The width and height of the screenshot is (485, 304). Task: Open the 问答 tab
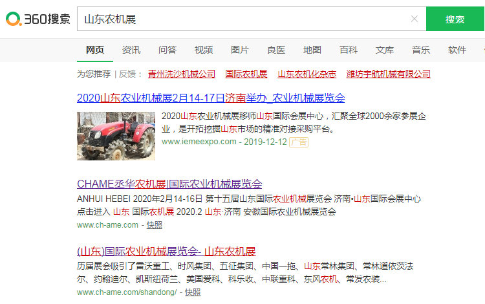pyautogui.click(x=167, y=50)
